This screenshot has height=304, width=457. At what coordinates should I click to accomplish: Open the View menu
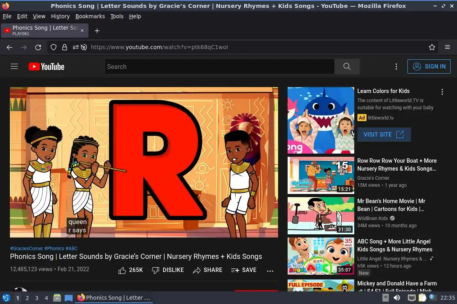[39, 16]
